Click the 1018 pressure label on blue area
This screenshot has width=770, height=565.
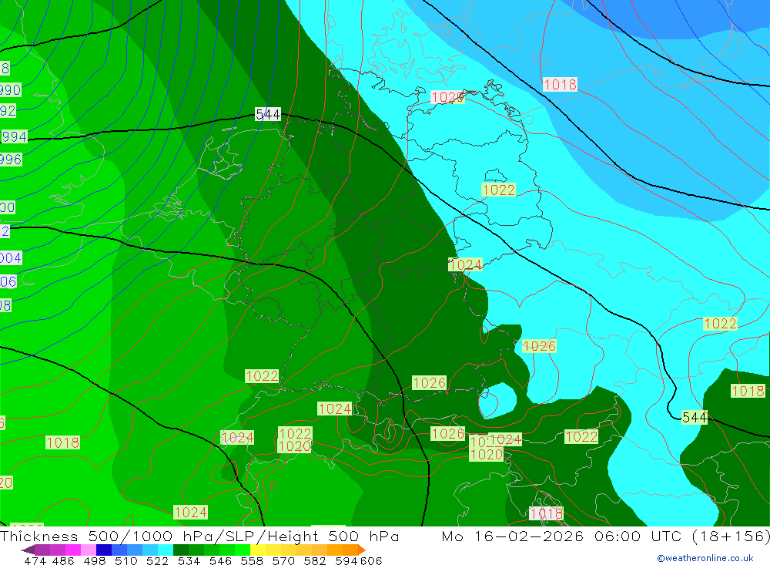coord(560,85)
